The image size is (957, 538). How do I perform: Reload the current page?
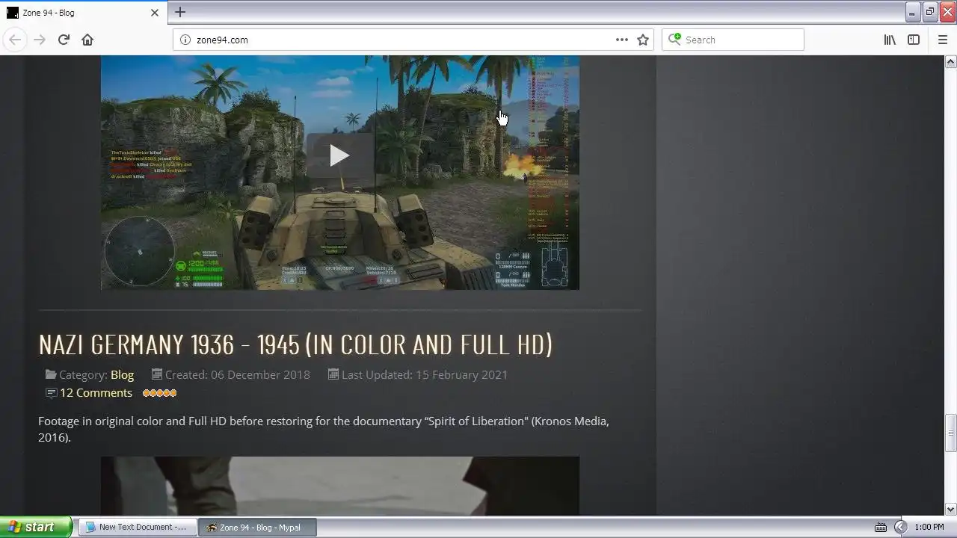pos(64,40)
